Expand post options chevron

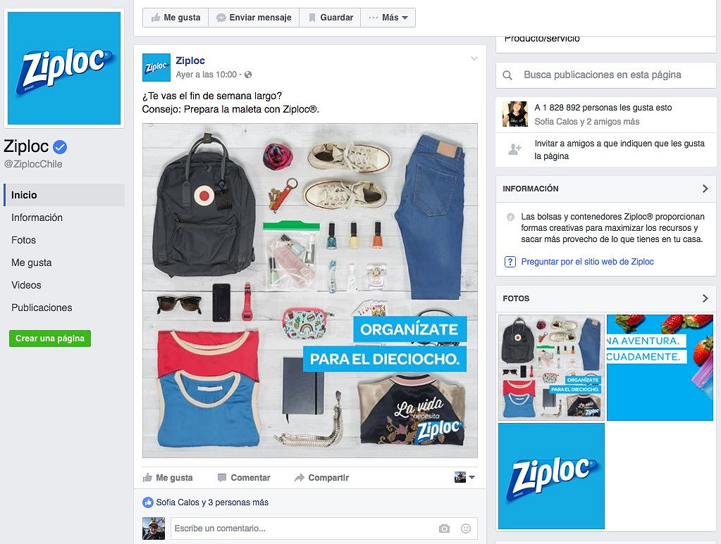pos(474,58)
